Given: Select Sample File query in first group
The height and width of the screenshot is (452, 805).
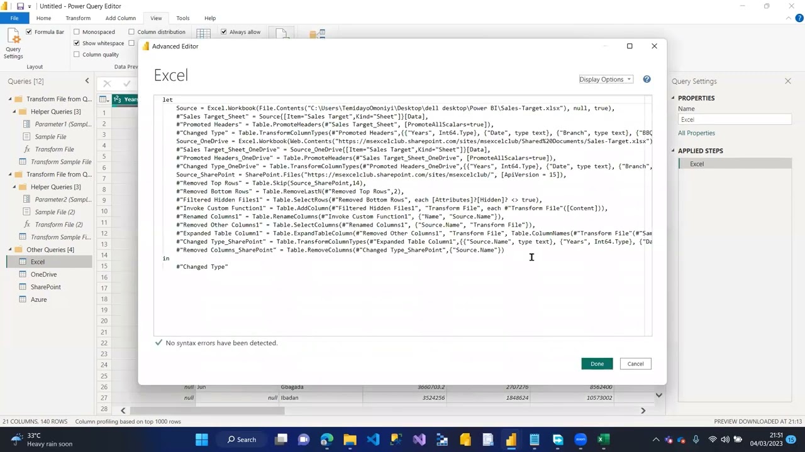Looking at the screenshot, I should [50, 137].
